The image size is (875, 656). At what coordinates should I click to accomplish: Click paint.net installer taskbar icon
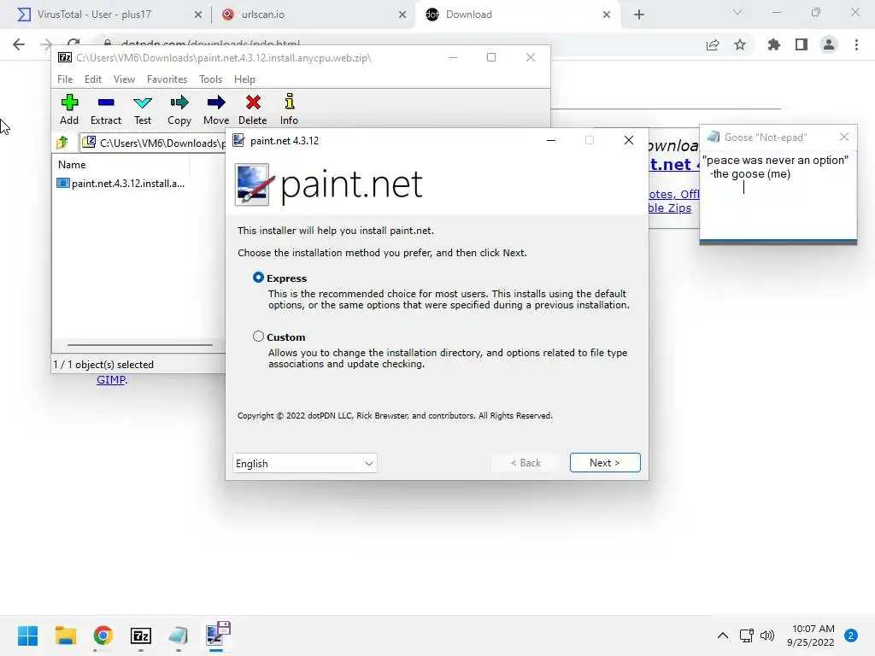[x=217, y=635]
